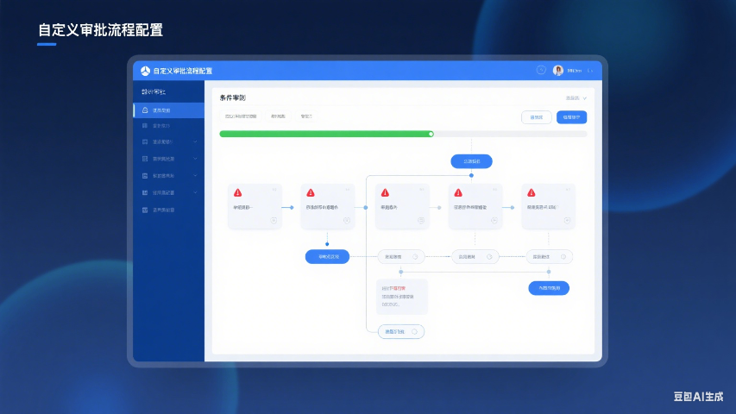The width and height of the screenshot is (736, 414).
Task: Click the logout icon right of the username
Action: pyautogui.click(x=590, y=71)
